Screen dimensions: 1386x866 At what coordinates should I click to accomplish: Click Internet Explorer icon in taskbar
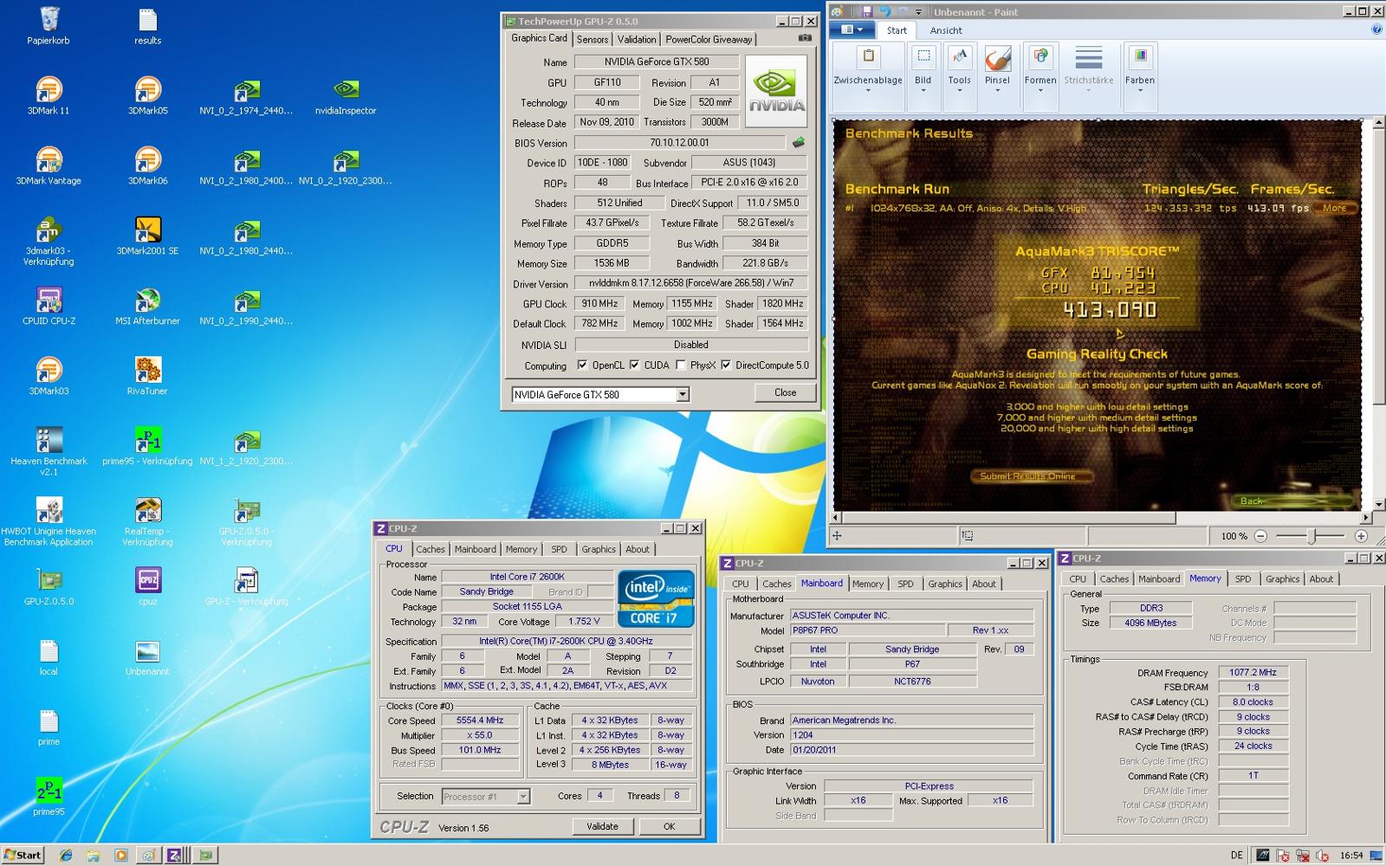[x=66, y=855]
